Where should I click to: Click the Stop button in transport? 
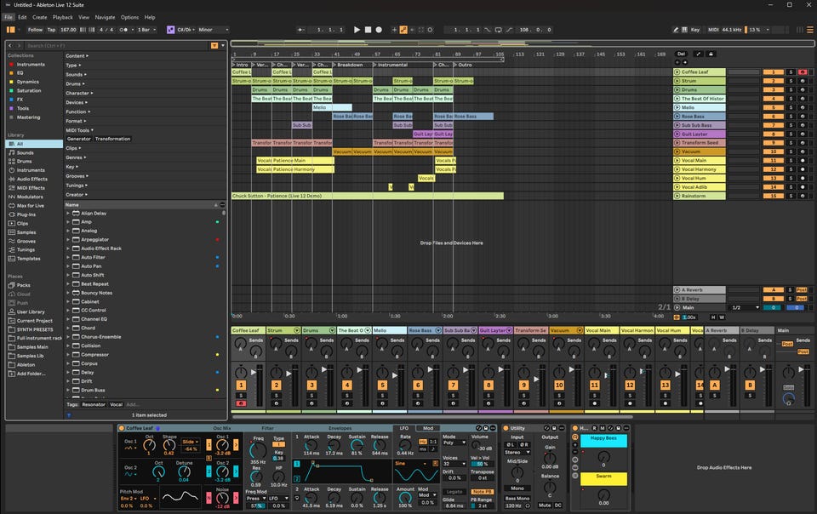pyautogui.click(x=368, y=30)
